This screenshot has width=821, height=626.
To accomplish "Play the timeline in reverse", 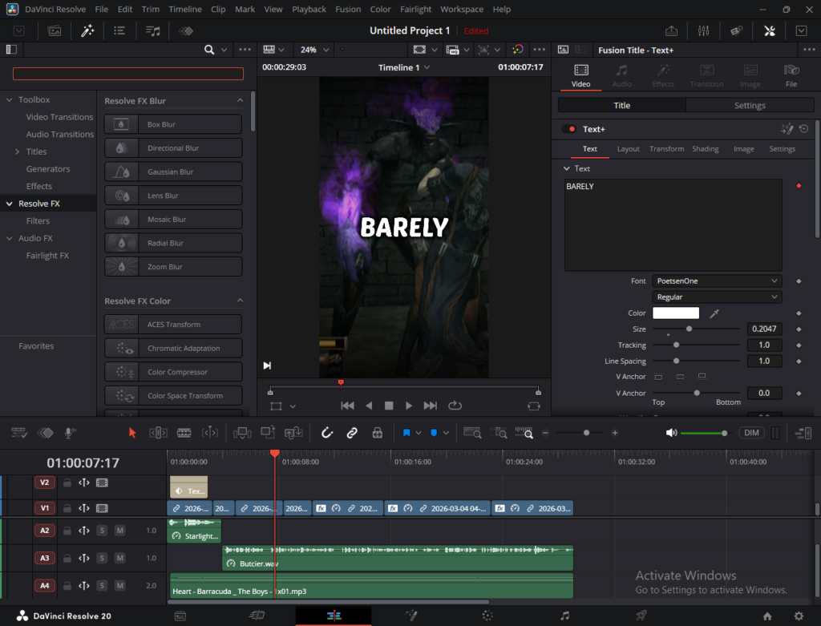I will [x=369, y=406].
